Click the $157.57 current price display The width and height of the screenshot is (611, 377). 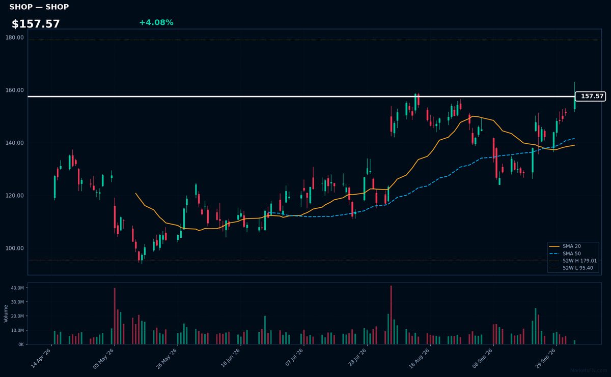coord(36,24)
